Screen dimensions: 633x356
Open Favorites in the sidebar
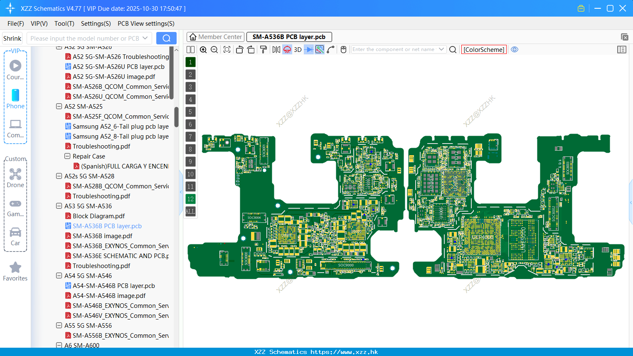coord(15,271)
